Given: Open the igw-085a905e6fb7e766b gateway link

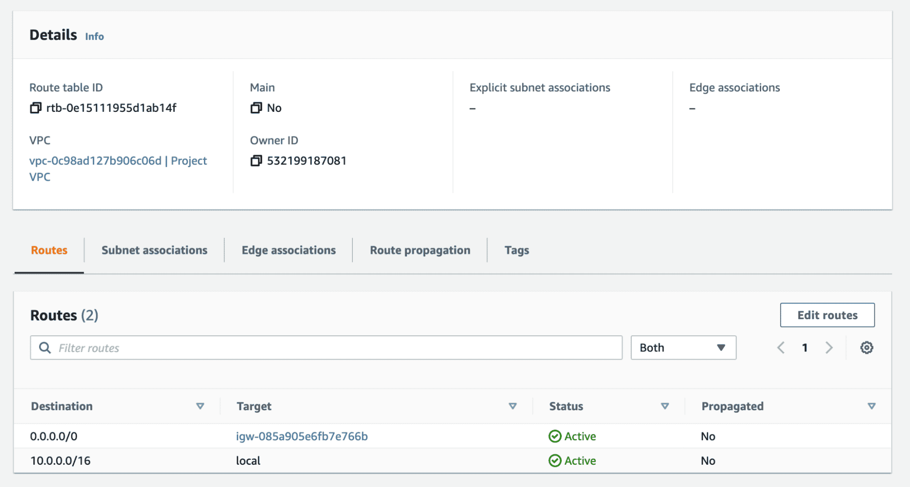Looking at the screenshot, I should pyautogui.click(x=302, y=436).
